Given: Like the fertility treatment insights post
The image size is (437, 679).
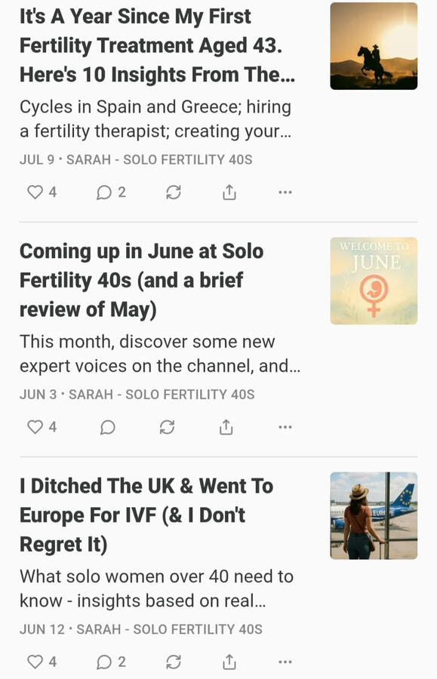Looking at the screenshot, I should point(35,192).
